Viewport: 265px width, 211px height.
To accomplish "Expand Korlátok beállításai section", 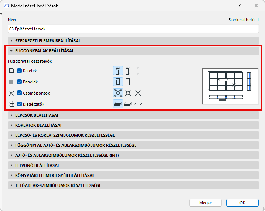I will pyautogui.click(x=133, y=125).
